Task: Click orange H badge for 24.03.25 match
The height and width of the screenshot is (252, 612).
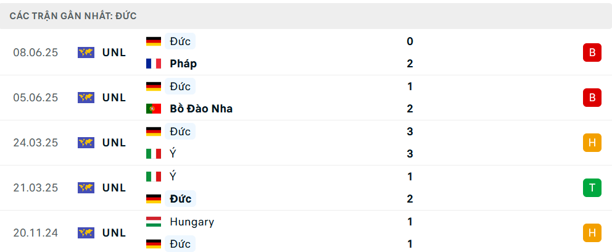Action: point(592,143)
